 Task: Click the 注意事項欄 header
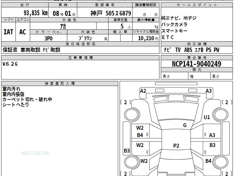pos(80,57)
